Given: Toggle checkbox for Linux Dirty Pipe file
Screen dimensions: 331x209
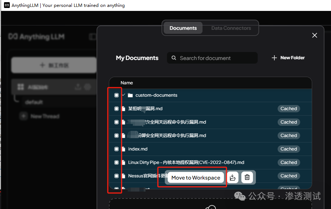Looking at the screenshot, I should pyautogui.click(x=116, y=162).
